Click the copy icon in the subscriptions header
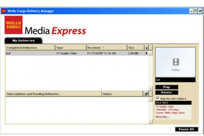 [x=146, y=94]
